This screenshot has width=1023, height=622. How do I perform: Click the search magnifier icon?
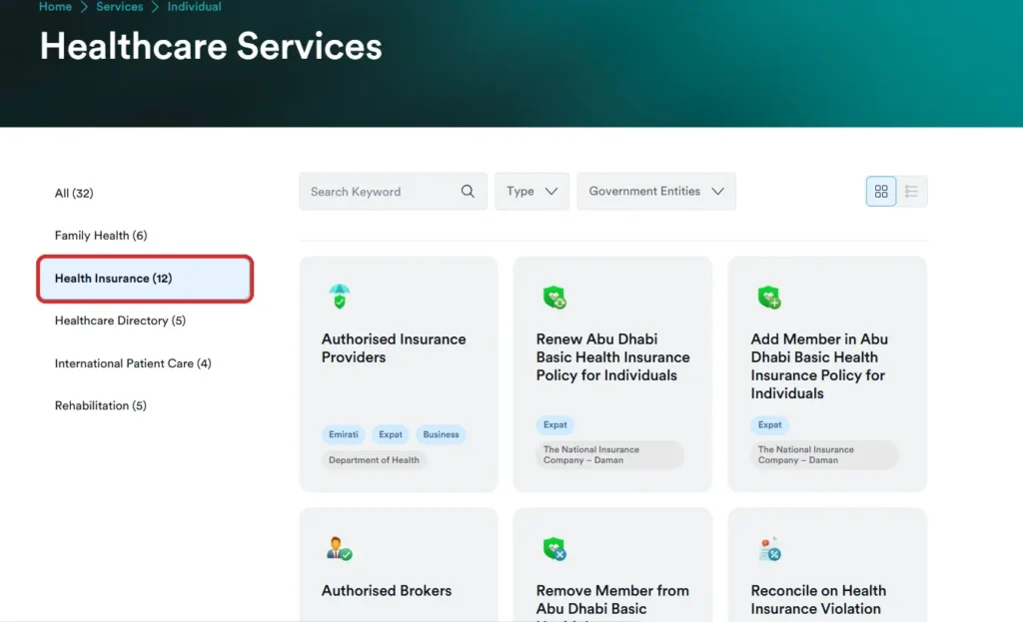pos(468,191)
